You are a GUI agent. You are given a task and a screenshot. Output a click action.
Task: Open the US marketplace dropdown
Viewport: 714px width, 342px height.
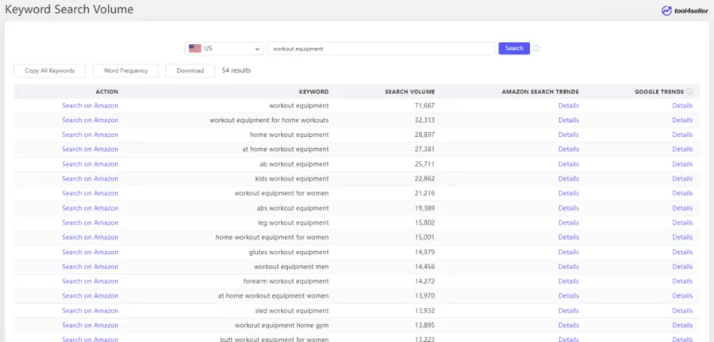pos(224,48)
